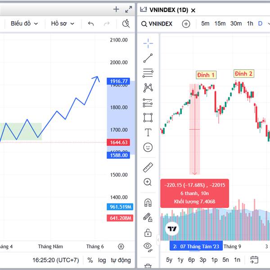
Task: Click the undo arrow button
Action: click(x=91, y=23)
